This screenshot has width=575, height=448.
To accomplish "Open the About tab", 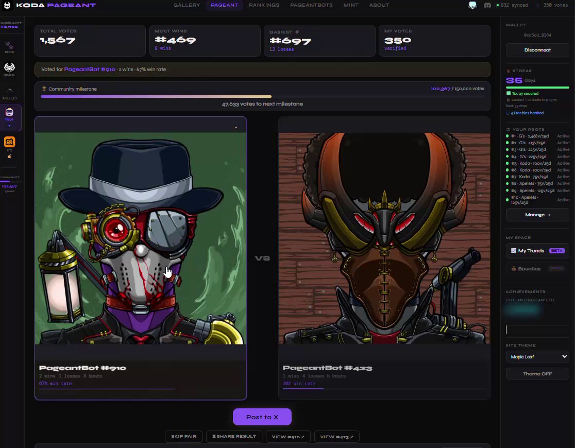I will (379, 5).
